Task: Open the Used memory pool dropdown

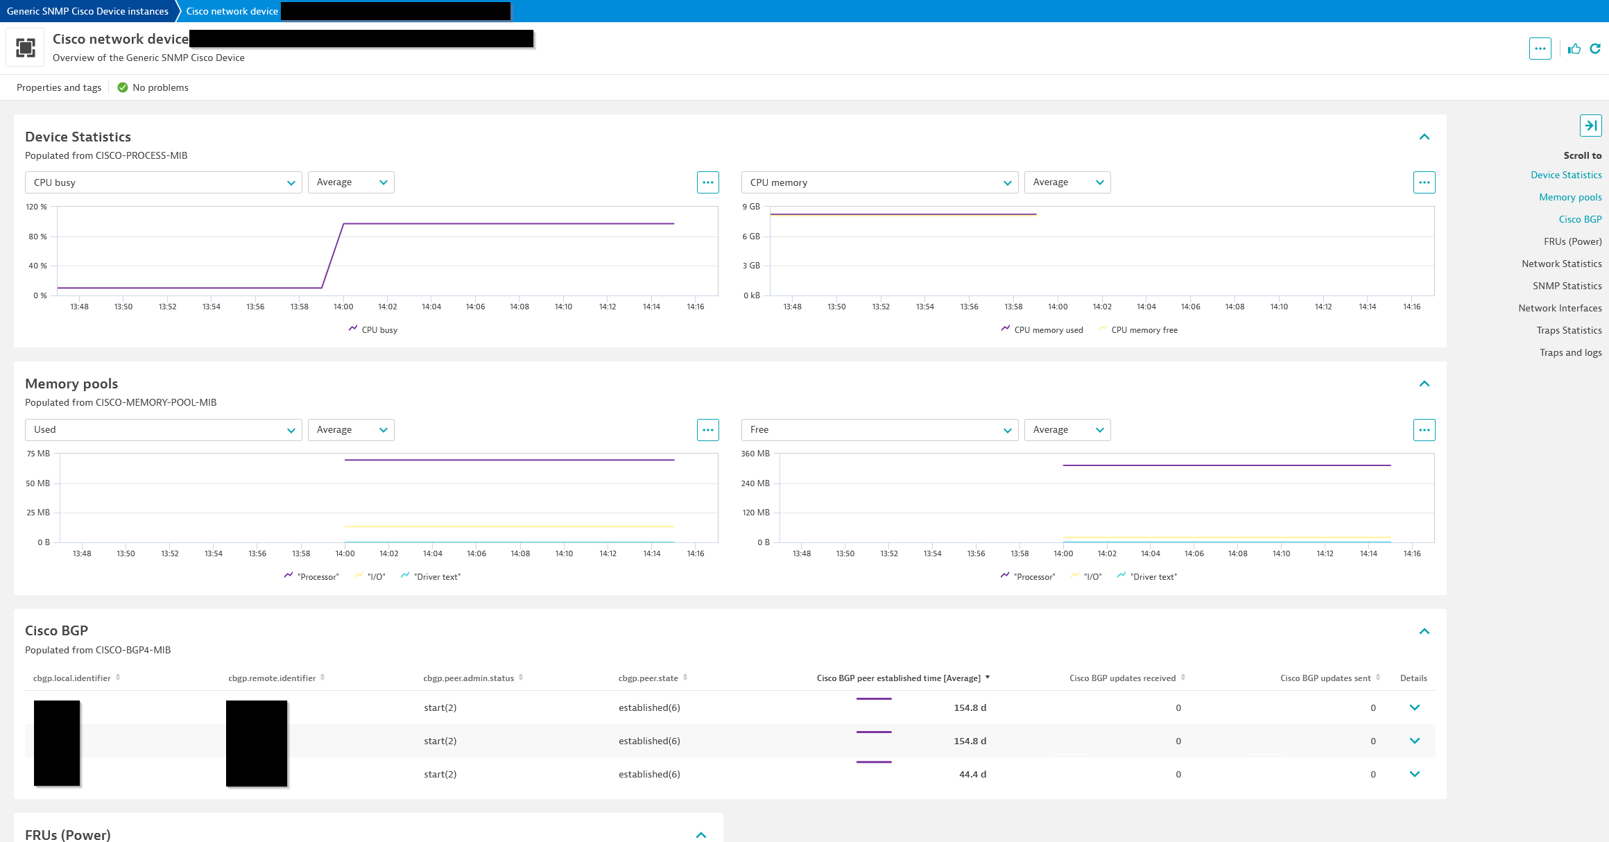Action: pos(164,430)
